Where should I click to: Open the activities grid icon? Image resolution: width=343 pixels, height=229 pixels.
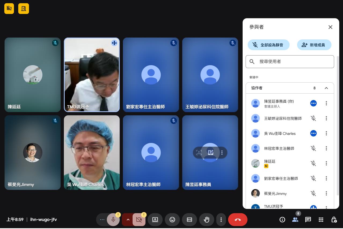click(x=321, y=220)
